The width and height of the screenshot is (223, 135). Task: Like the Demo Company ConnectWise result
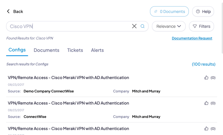click(206, 78)
